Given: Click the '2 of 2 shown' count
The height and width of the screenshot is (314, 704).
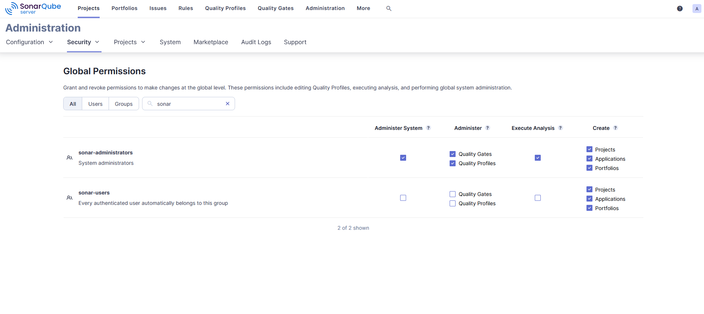Looking at the screenshot, I should point(353,228).
